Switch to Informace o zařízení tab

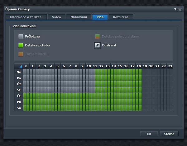[26, 17]
